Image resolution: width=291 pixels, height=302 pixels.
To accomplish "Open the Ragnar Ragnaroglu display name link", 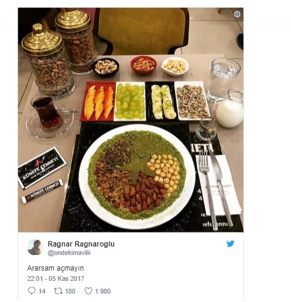I will [x=81, y=244].
